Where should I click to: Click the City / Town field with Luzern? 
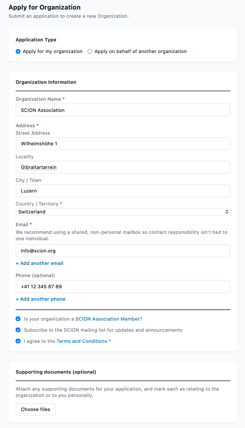[123, 191]
